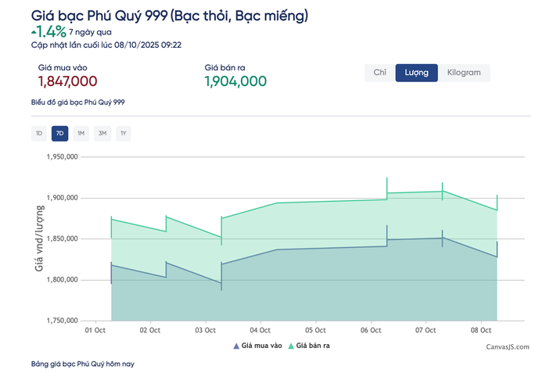Click the Giá mua vào legend triangle icon
This screenshot has width=546, height=373.
pos(236,345)
